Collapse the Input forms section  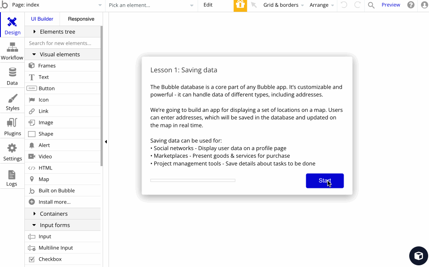(63, 225)
